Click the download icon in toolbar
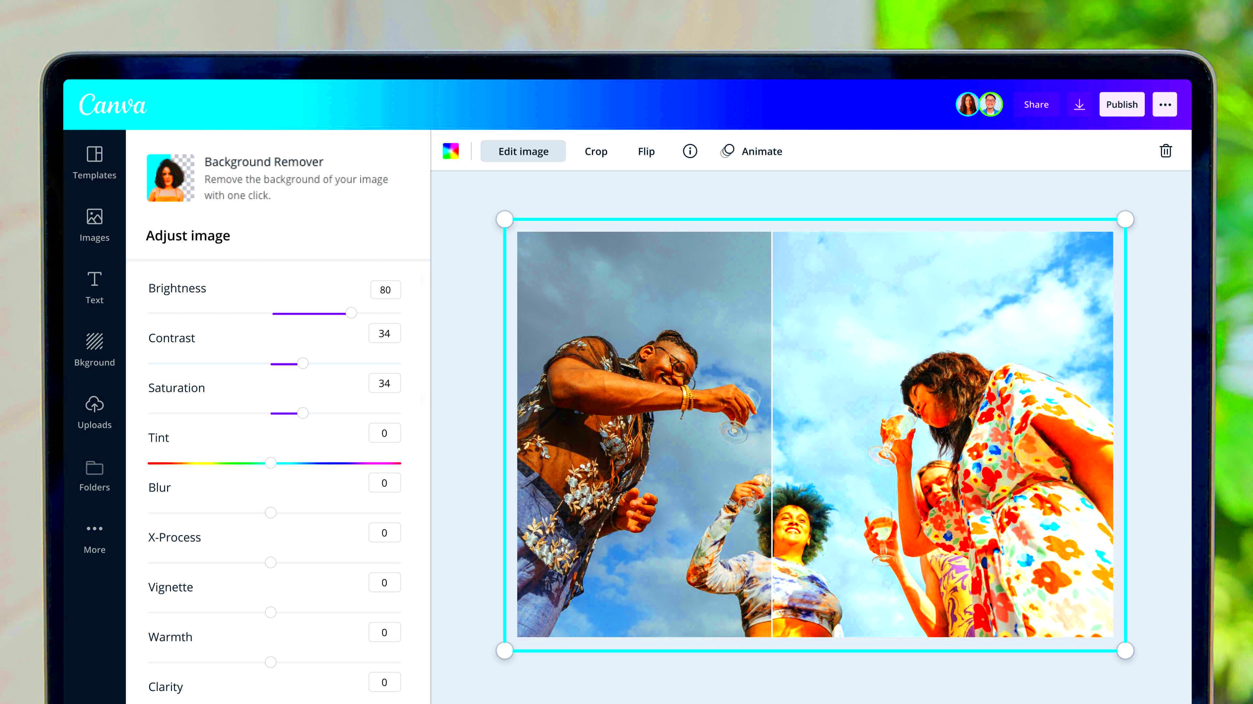This screenshot has height=704, width=1253. click(1079, 104)
